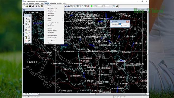Click the Cut scissors icon
Screen dimensions: 174x98
click(36, 6)
